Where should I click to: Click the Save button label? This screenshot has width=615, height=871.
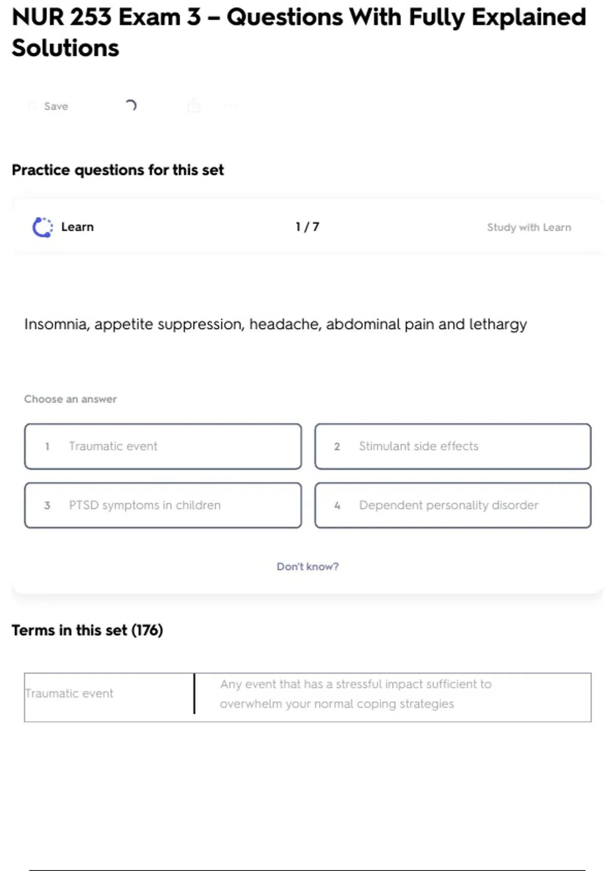56,106
